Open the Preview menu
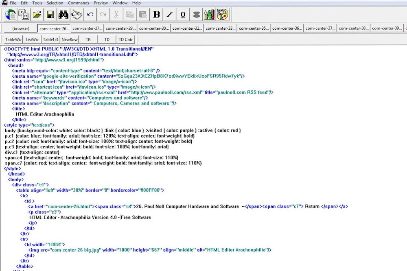Viewport: 407px width, 271px height. 101,3
